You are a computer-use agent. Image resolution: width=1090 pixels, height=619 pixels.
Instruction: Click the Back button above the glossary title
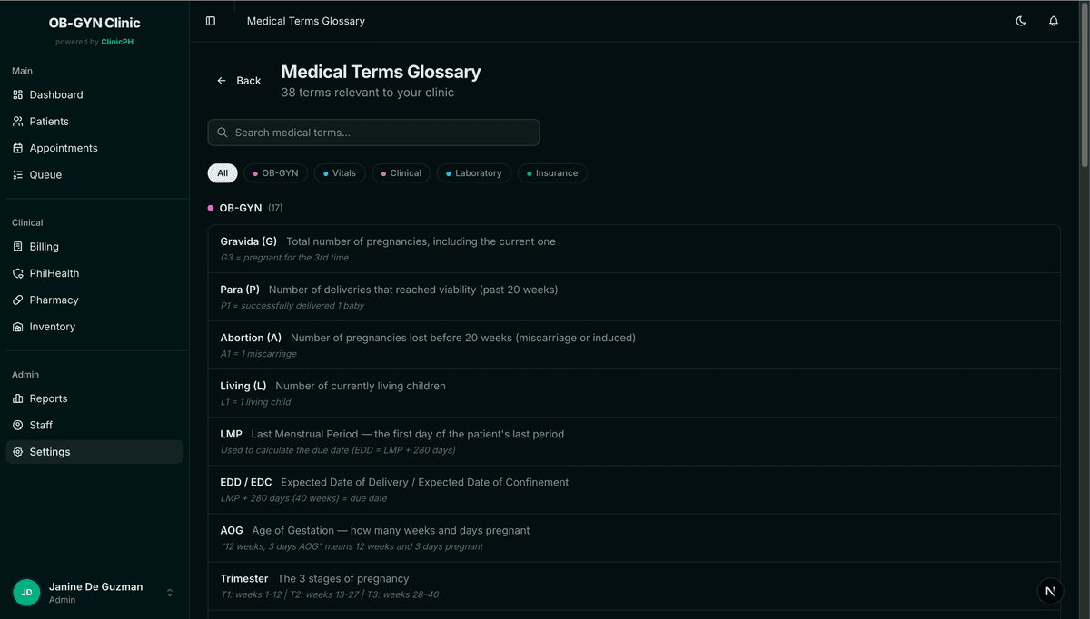239,80
